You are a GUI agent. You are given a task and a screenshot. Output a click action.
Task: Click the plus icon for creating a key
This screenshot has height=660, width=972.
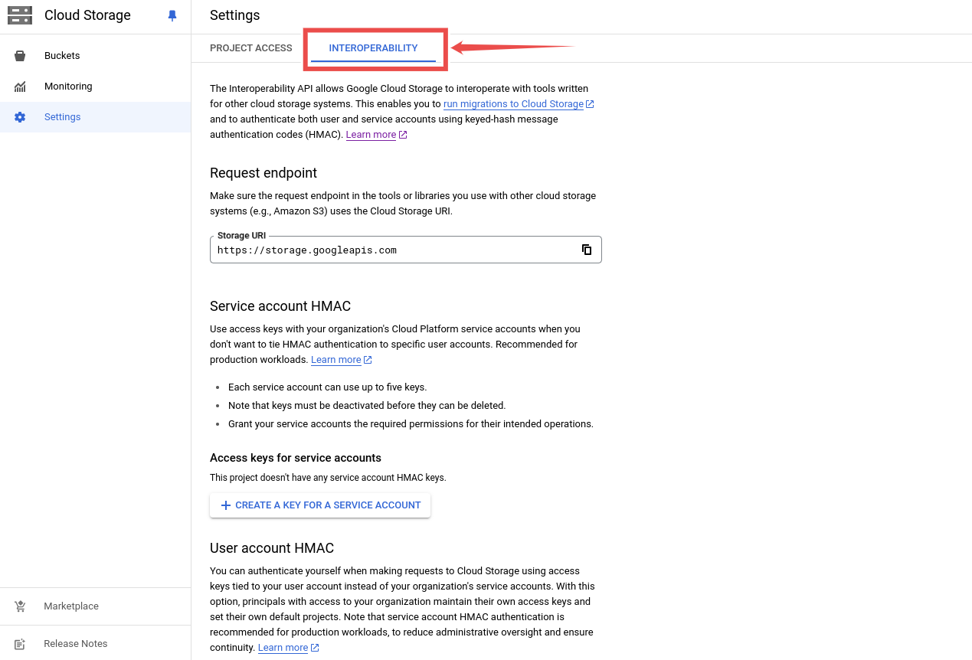pyautogui.click(x=225, y=505)
